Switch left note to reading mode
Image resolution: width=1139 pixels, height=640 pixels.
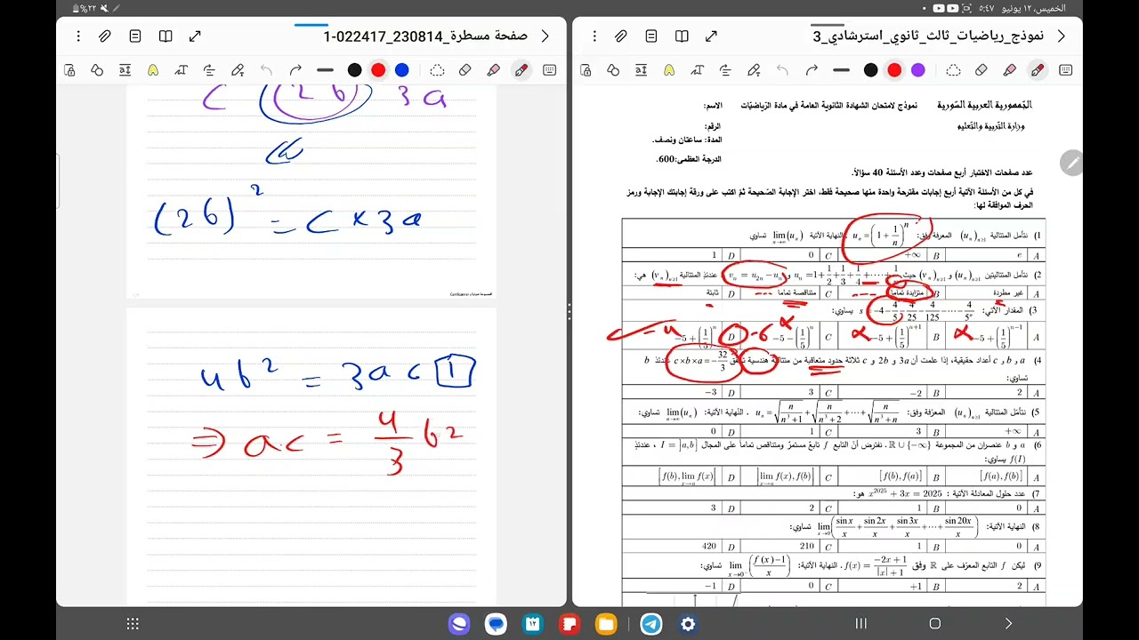tap(166, 36)
